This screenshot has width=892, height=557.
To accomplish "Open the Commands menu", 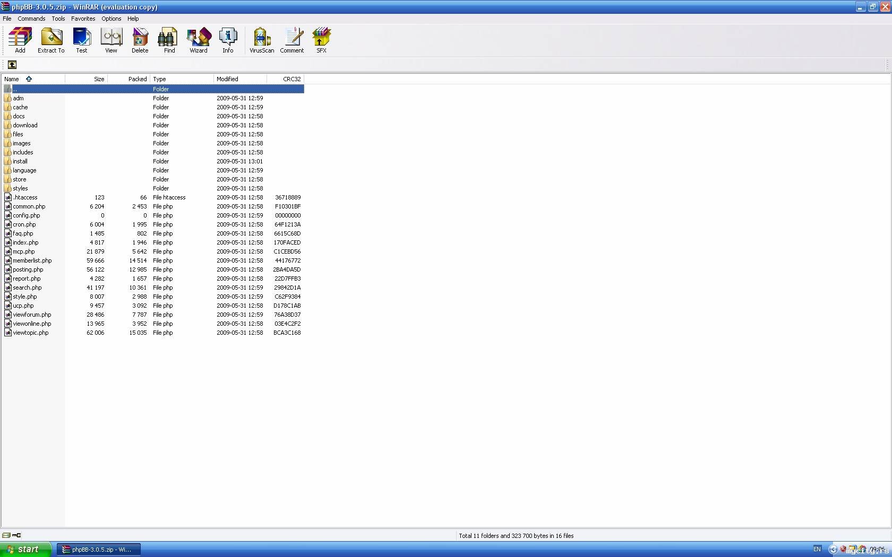I will point(31,19).
